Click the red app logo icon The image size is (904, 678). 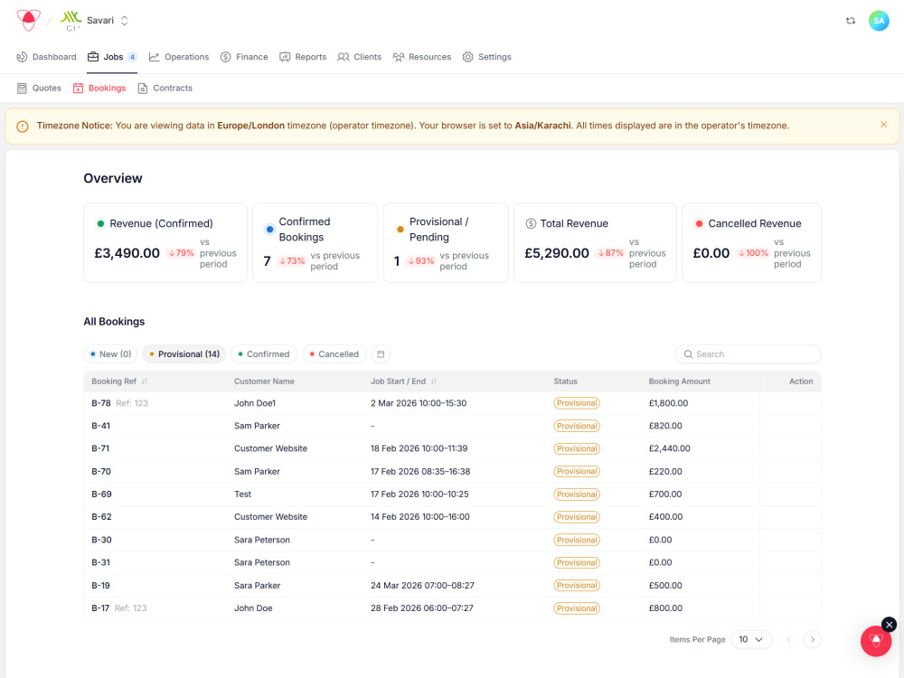click(x=28, y=20)
